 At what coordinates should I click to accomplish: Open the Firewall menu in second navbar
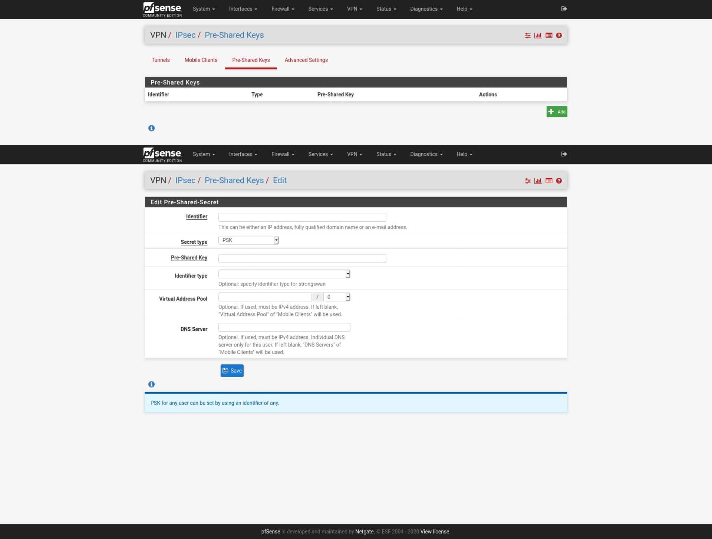click(x=283, y=154)
